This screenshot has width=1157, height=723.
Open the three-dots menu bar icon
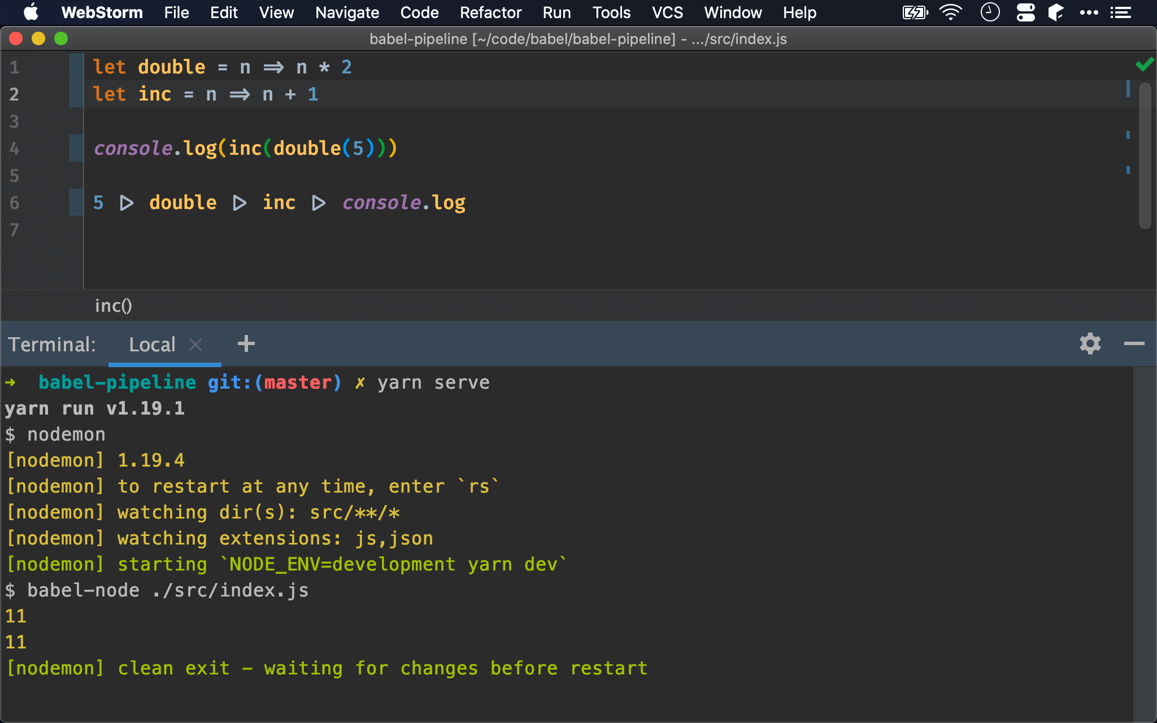[x=1089, y=12]
